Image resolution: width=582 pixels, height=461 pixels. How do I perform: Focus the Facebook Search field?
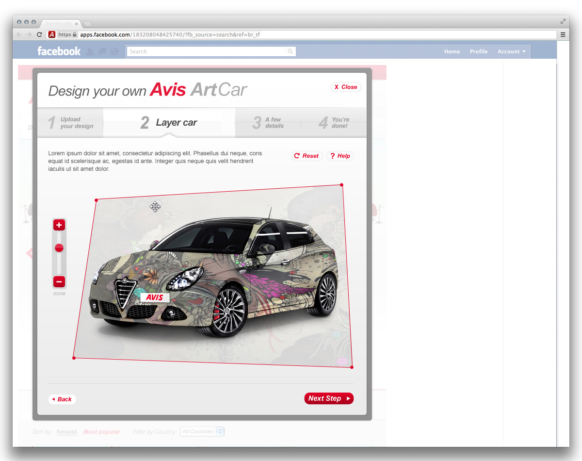[x=206, y=51]
